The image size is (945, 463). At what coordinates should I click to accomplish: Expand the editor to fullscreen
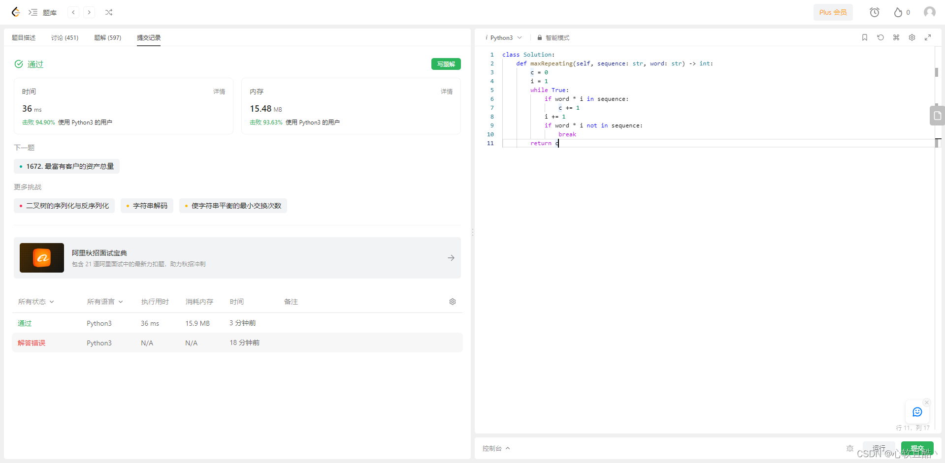pos(928,37)
